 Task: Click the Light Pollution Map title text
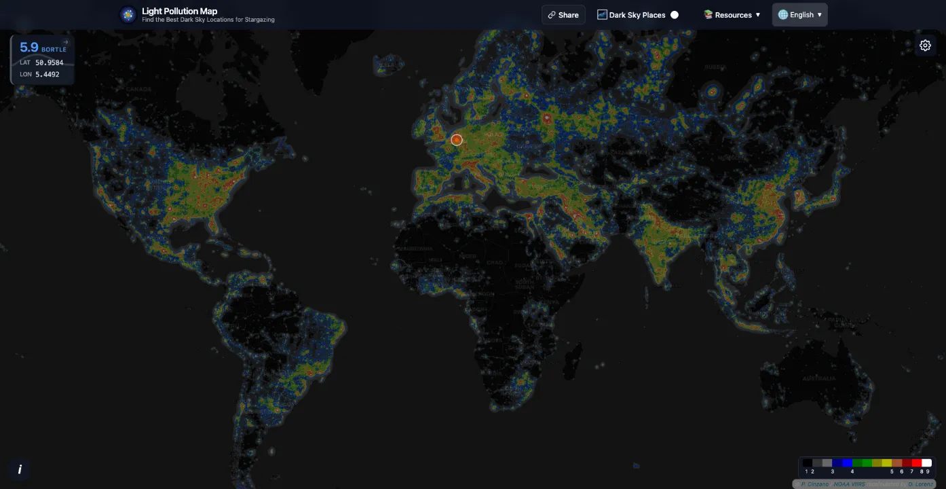[x=179, y=10]
